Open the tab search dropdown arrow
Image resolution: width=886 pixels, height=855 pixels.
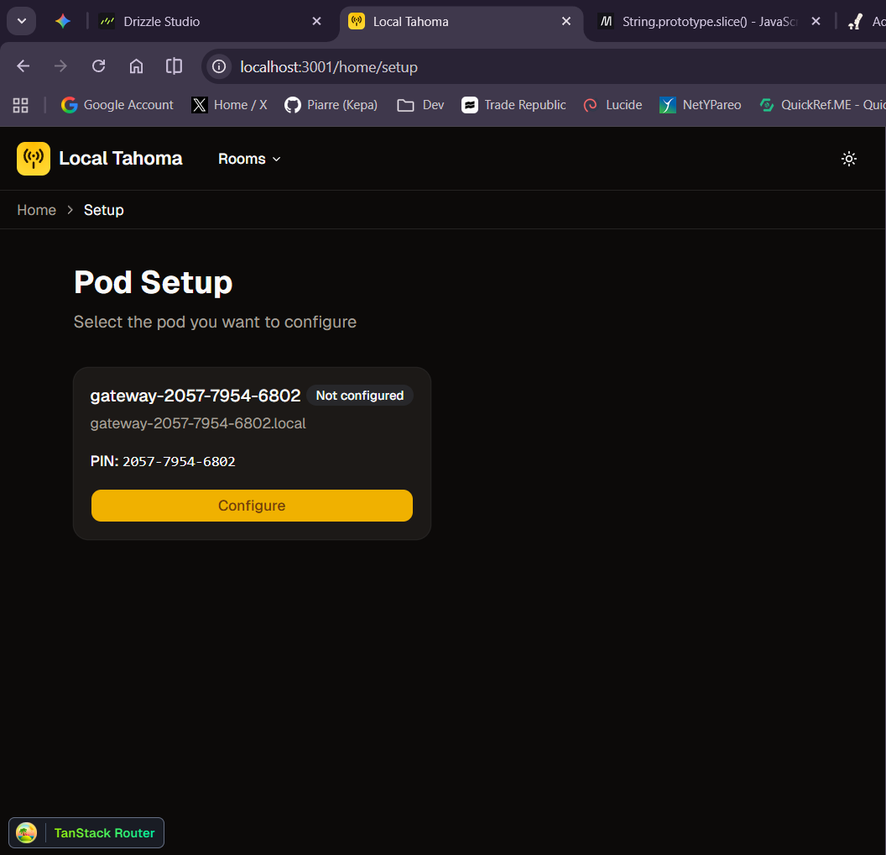coord(22,21)
